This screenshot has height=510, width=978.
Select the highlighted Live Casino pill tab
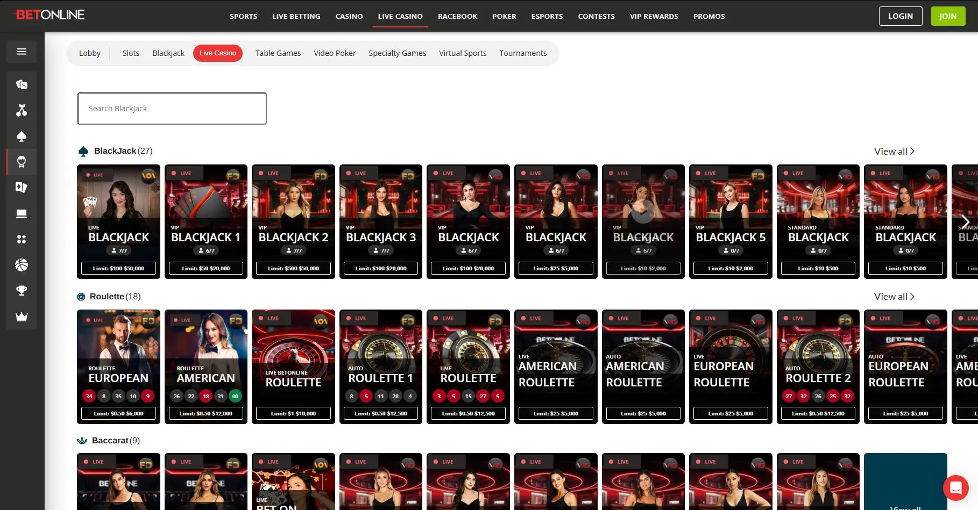pyautogui.click(x=218, y=53)
